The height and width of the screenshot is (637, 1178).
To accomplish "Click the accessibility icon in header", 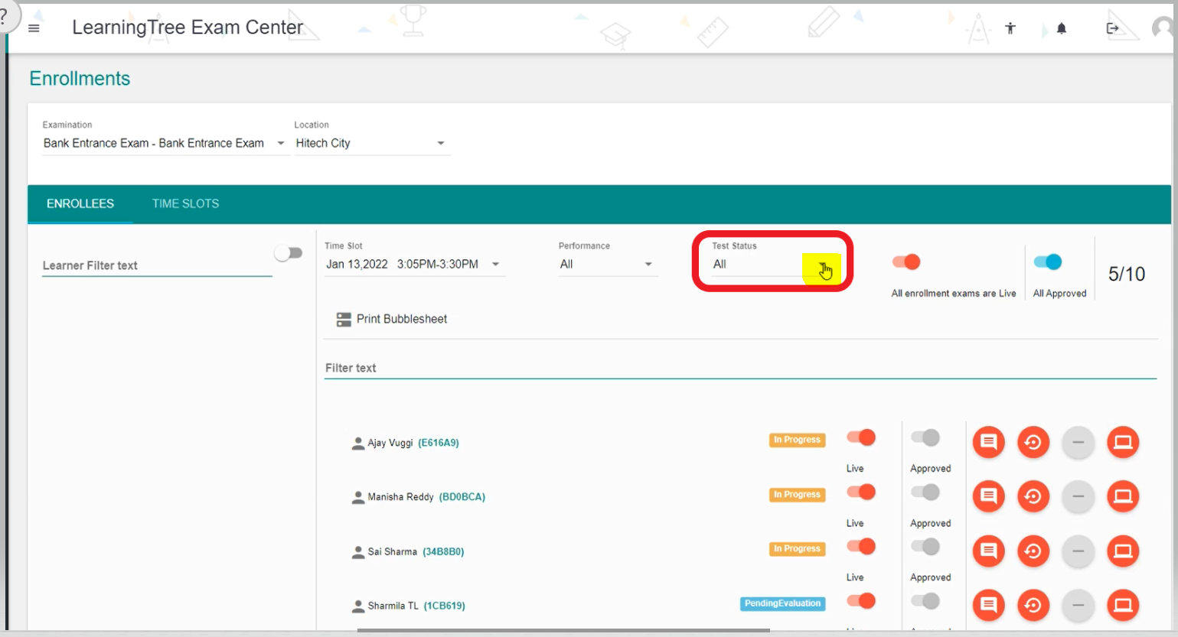I will (1010, 28).
